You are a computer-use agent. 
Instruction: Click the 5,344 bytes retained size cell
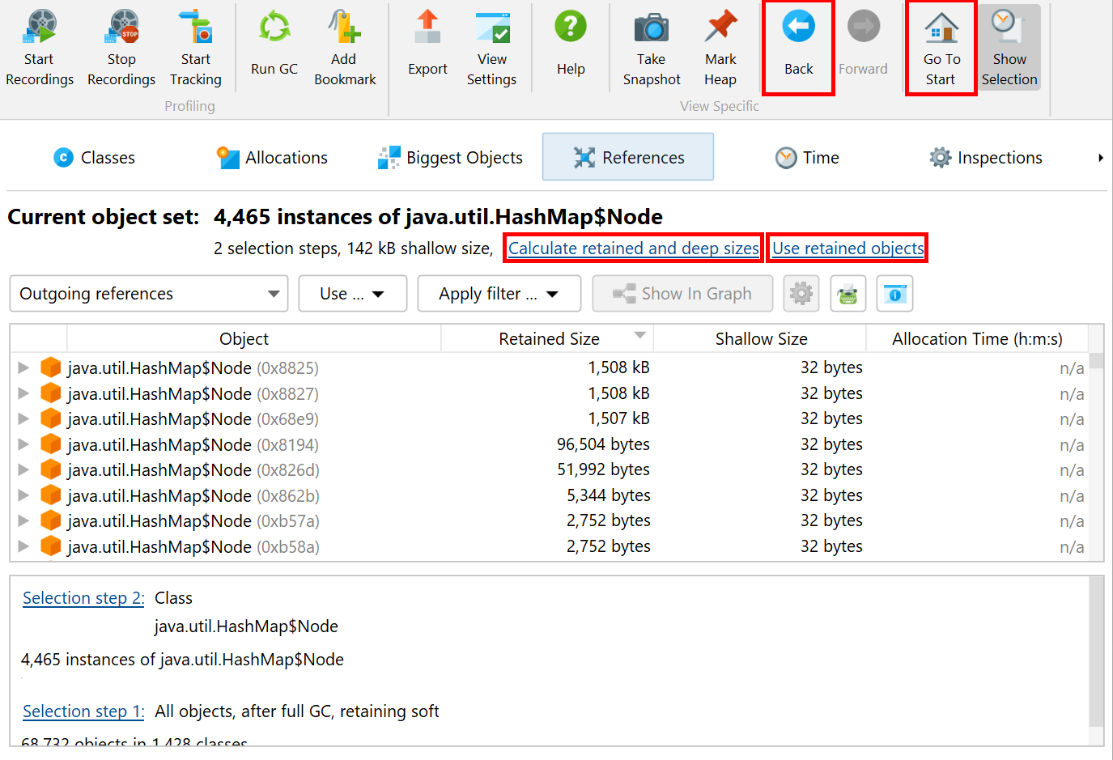609,495
